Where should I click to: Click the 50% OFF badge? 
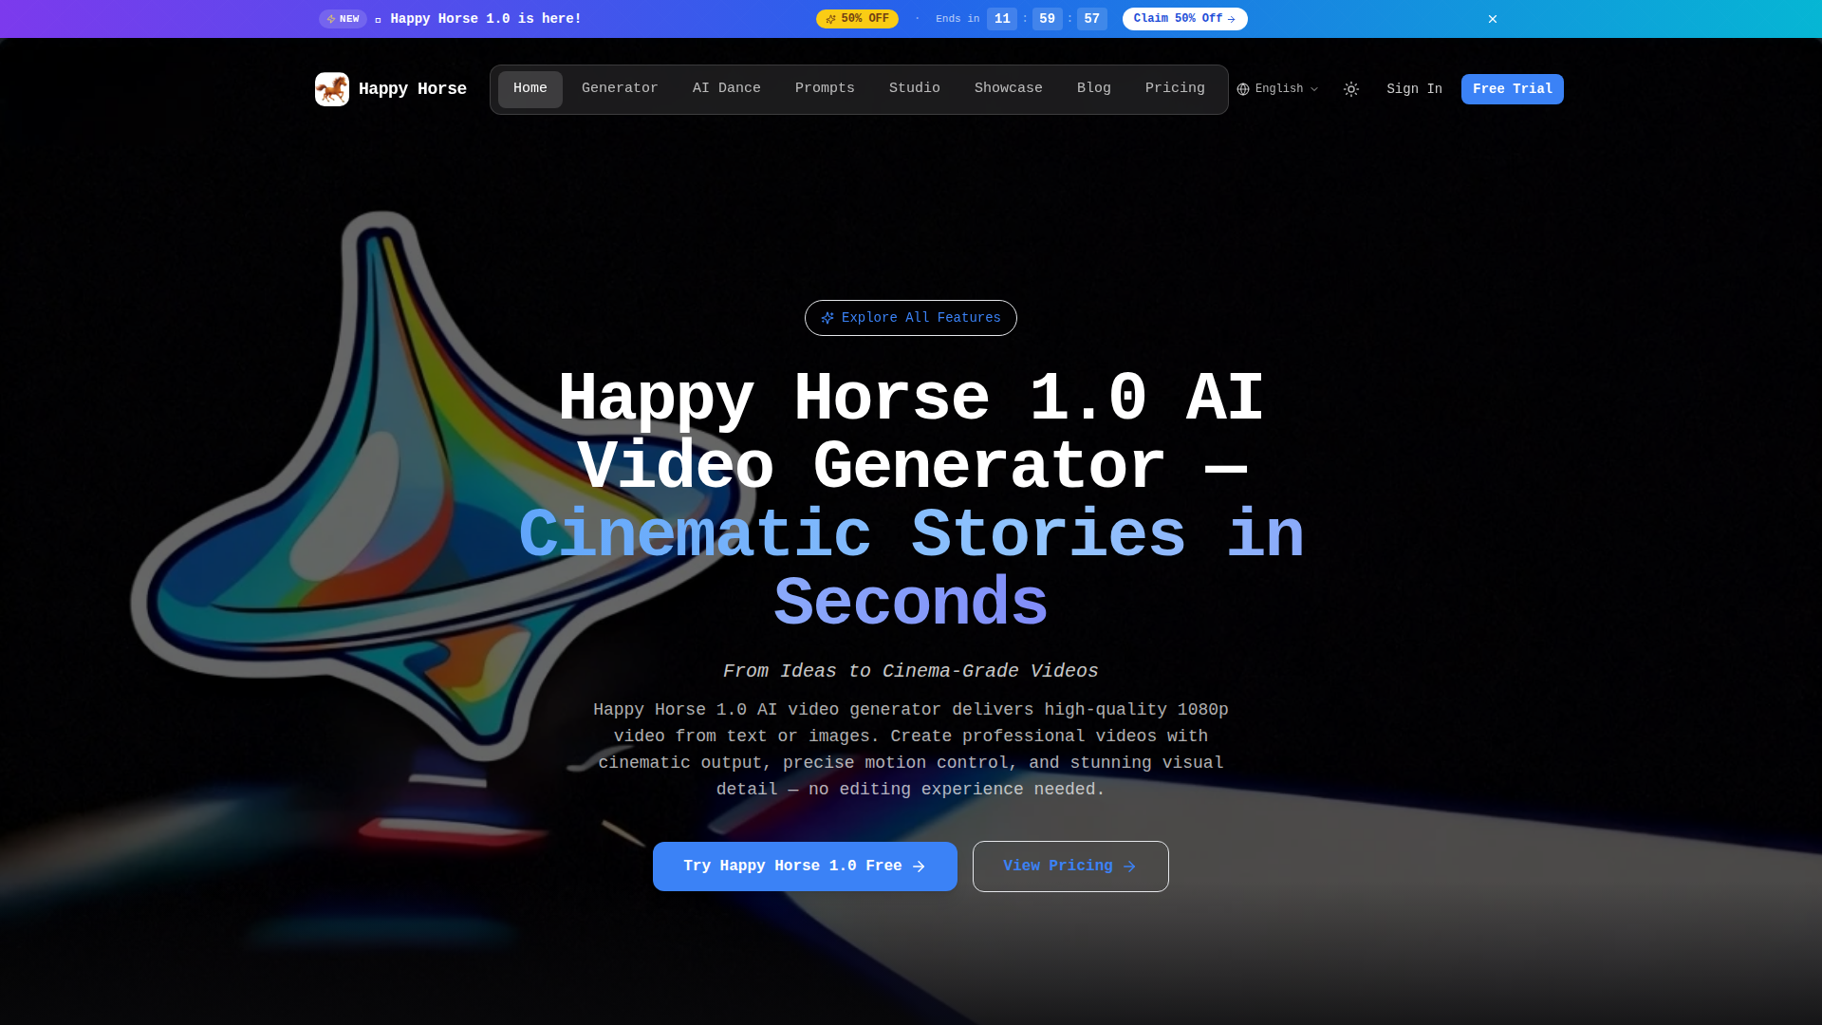(x=857, y=19)
